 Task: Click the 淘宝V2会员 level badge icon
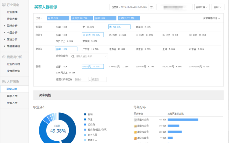(x=135, y=132)
